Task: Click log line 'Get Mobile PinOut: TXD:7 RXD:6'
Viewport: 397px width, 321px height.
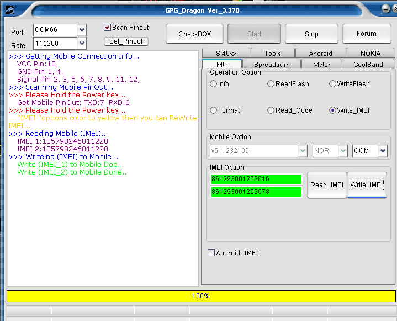Action: (73, 103)
